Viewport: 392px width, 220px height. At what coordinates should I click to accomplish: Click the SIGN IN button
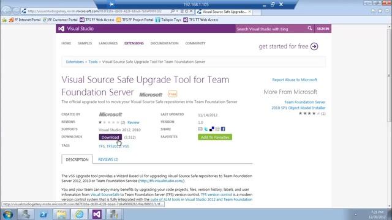point(323,29)
